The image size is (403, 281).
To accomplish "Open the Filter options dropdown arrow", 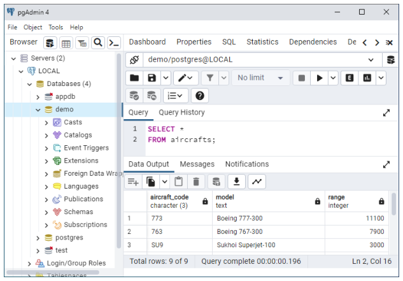I will (224, 78).
